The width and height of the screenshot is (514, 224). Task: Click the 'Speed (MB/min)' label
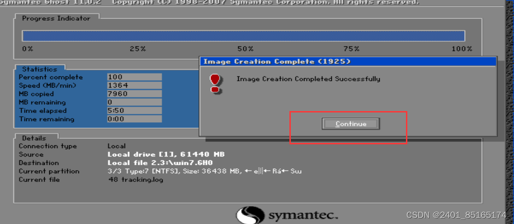click(47, 85)
